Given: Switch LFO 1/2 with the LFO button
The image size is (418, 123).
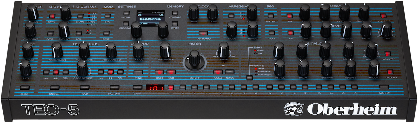Looking at the screenshot, I should (79, 33).
